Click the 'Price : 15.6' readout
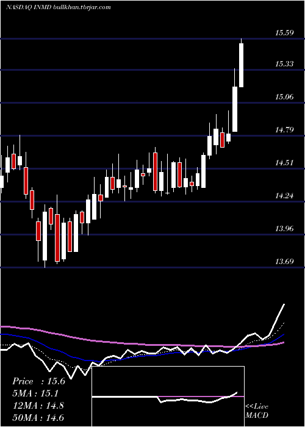The height and width of the screenshot is (427, 305). 38,381
